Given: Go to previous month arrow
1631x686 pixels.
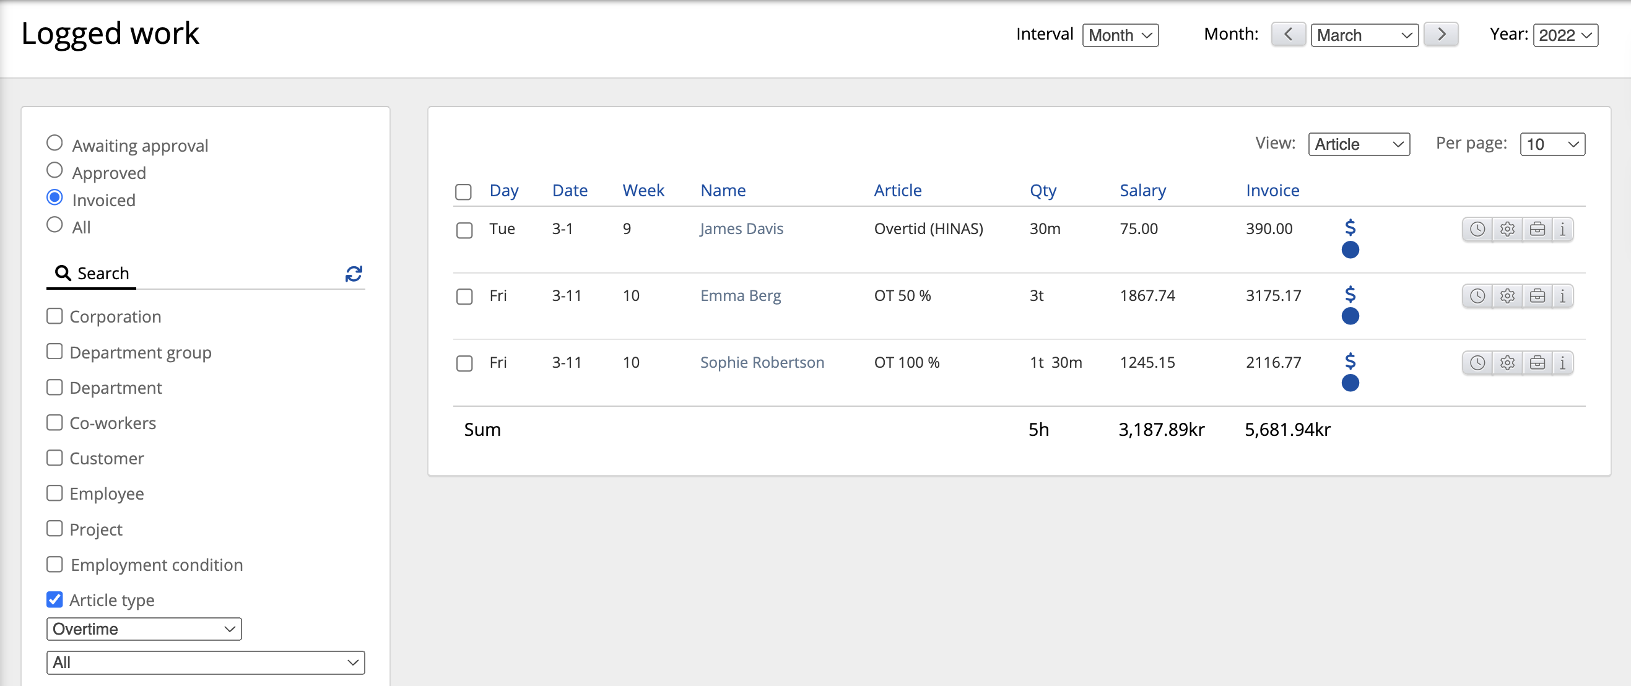Looking at the screenshot, I should click(x=1287, y=34).
